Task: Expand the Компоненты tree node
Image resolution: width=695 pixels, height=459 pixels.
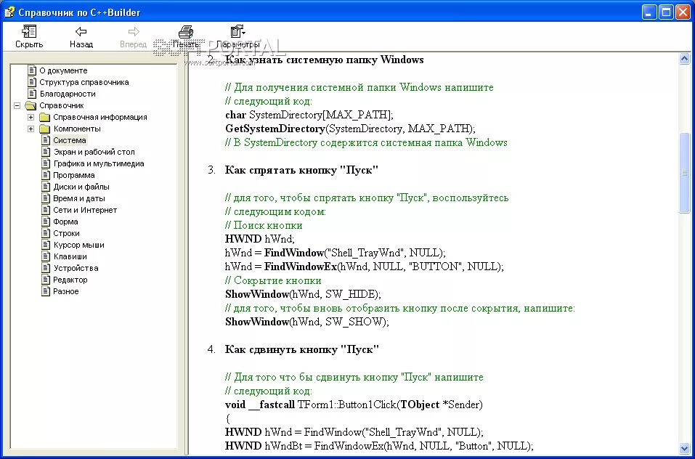Action: coord(31,129)
